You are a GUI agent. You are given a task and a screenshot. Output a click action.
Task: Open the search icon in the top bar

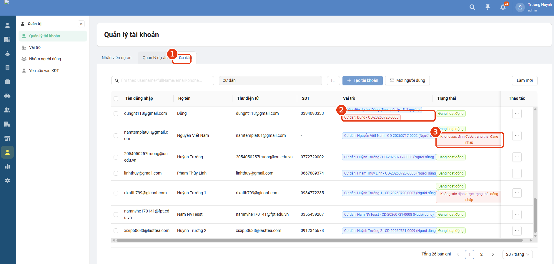[472, 7]
